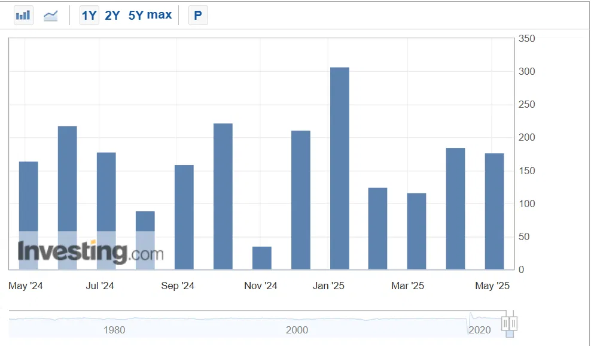Click the 'May '25' axis label
The height and width of the screenshot is (346, 591).
pos(492,286)
